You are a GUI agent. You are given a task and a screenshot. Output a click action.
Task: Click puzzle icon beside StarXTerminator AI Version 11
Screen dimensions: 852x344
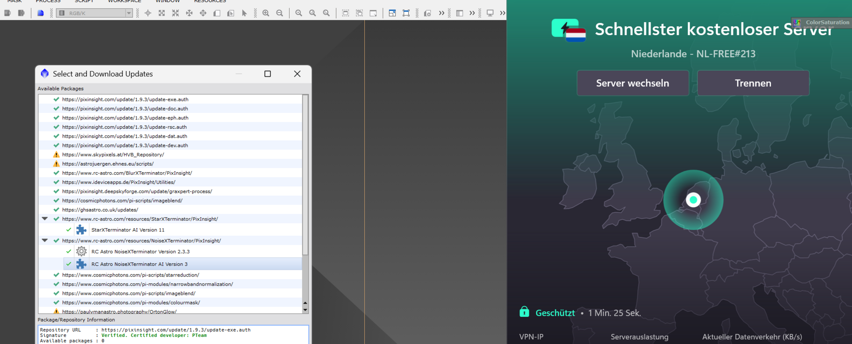point(81,229)
